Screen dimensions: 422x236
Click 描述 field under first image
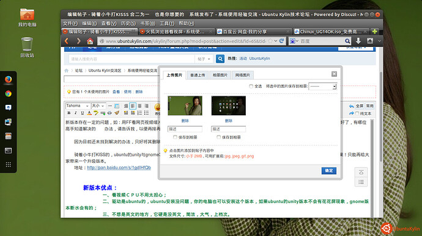click(185, 129)
